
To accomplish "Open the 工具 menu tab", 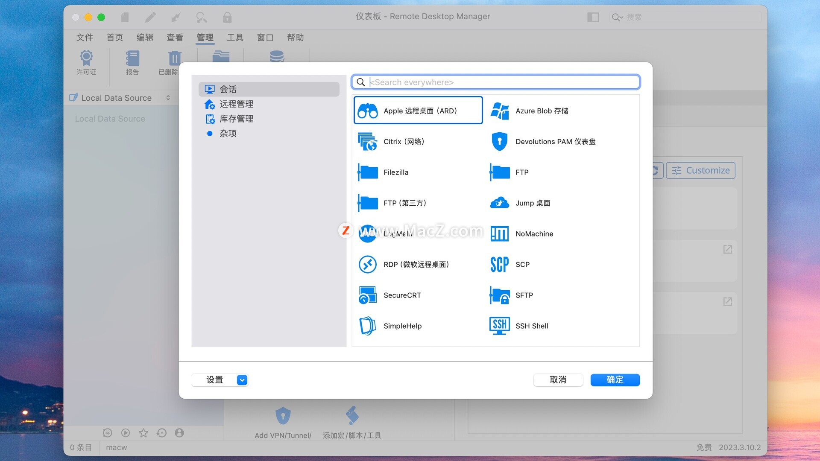I will tap(235, 38).
